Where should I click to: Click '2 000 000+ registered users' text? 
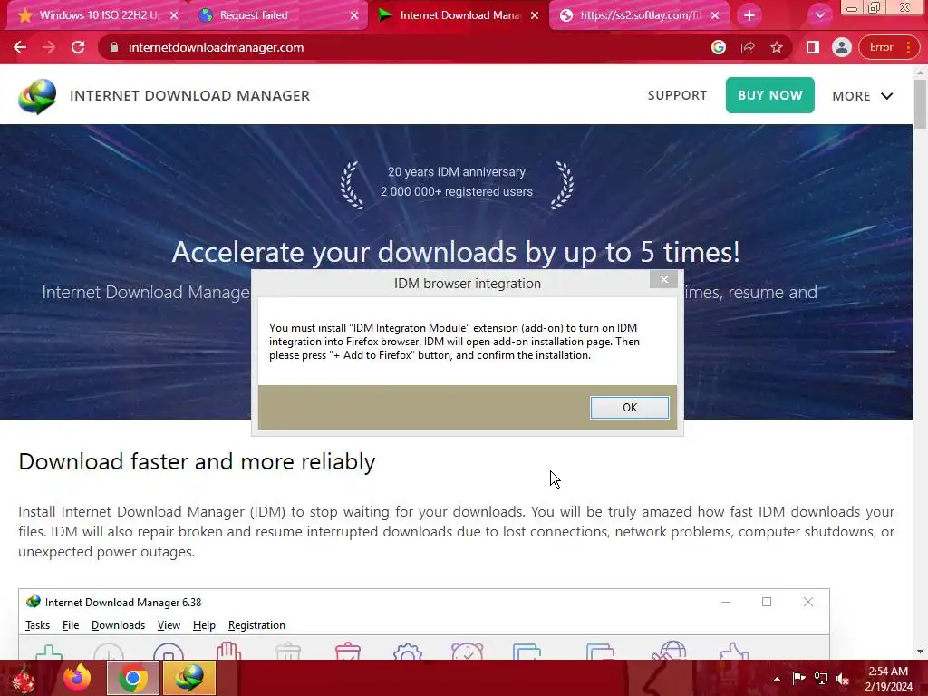[x=457, y=192]
